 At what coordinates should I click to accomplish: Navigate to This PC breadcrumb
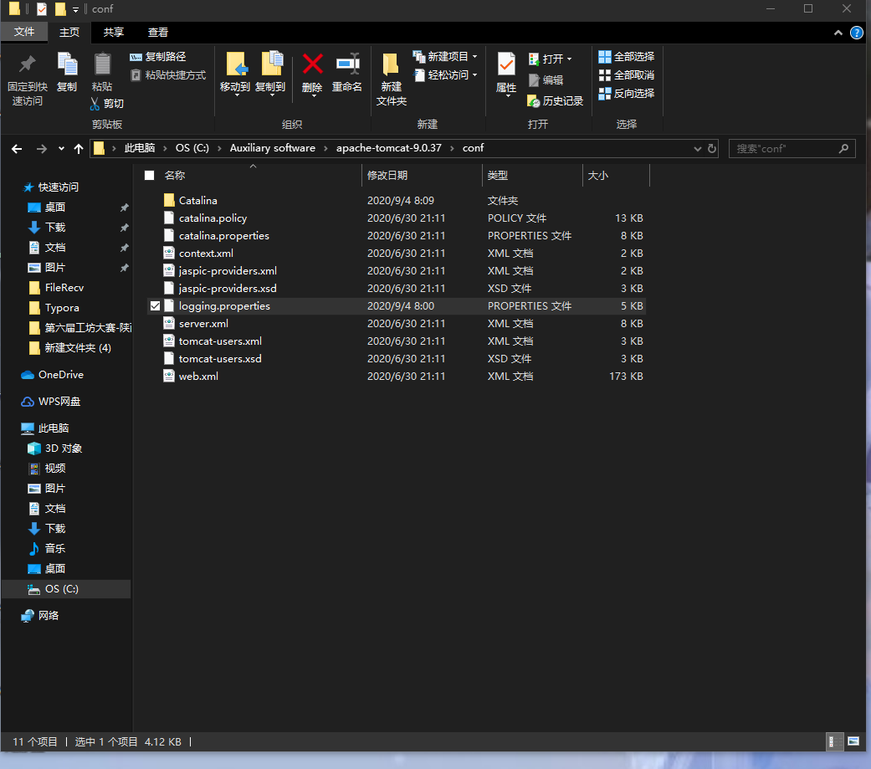[x=140, y=148]
